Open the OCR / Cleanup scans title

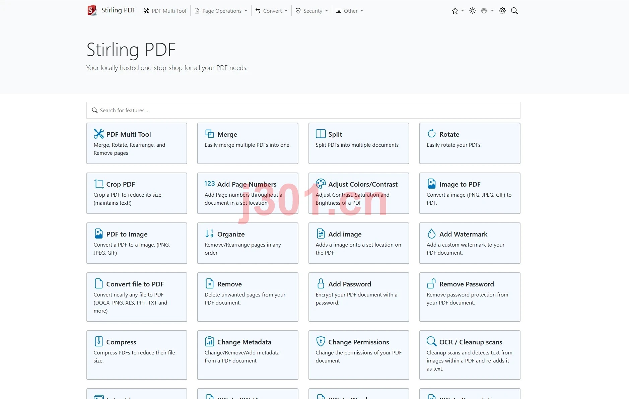[471, 342]
